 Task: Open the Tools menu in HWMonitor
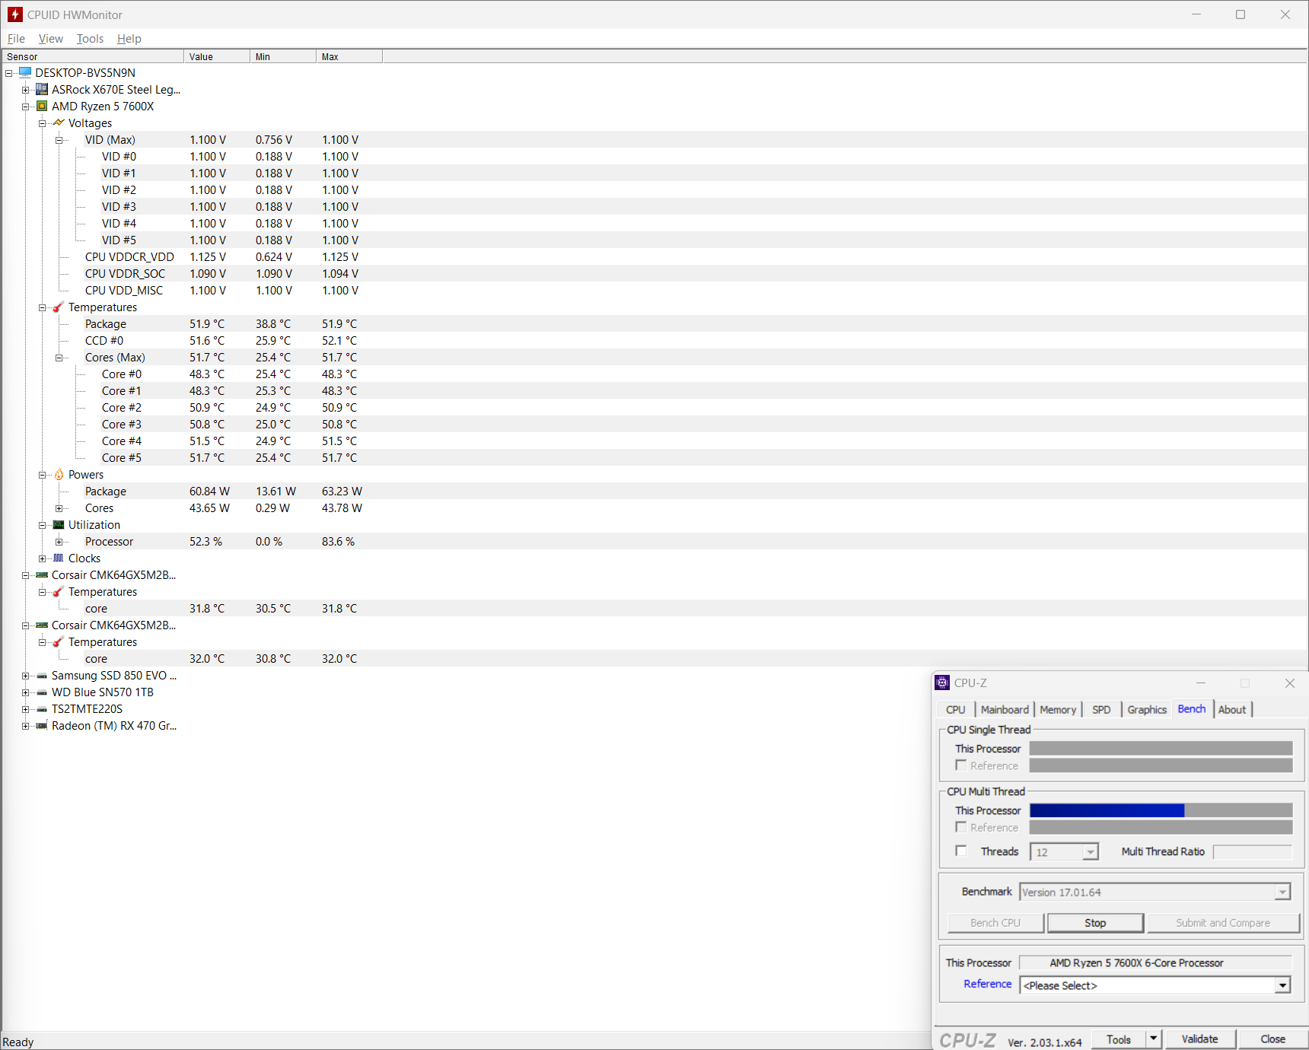90,39
